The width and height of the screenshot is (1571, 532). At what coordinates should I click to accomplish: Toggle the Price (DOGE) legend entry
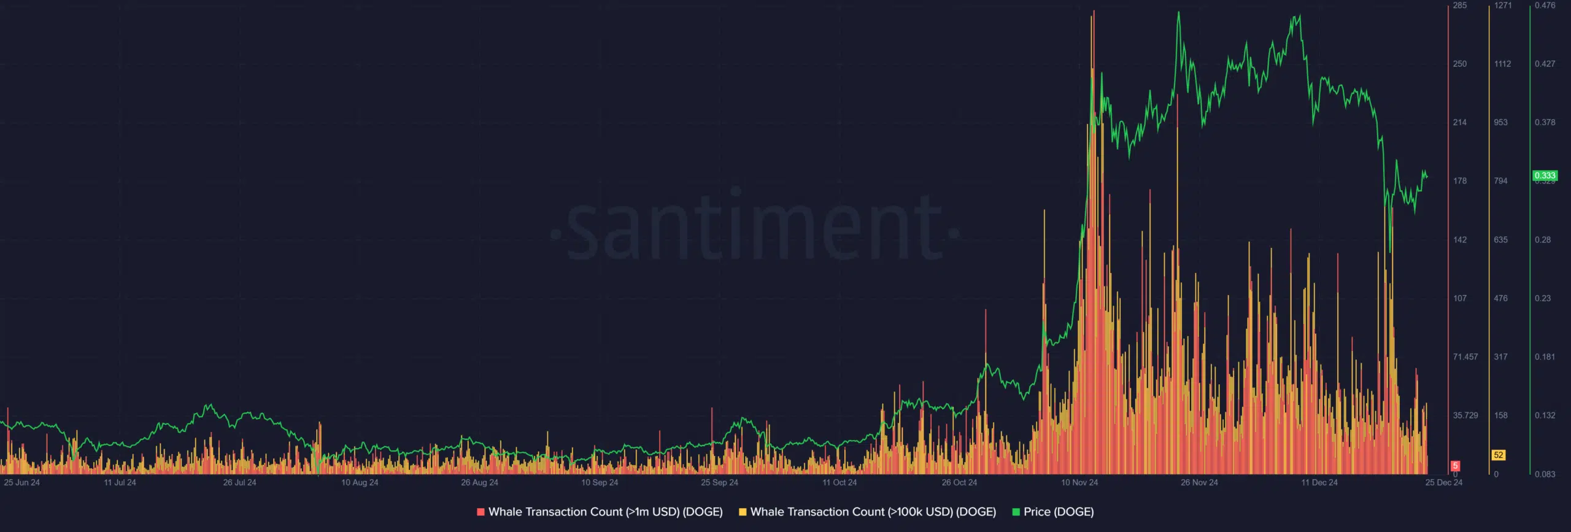point(1053,512)
